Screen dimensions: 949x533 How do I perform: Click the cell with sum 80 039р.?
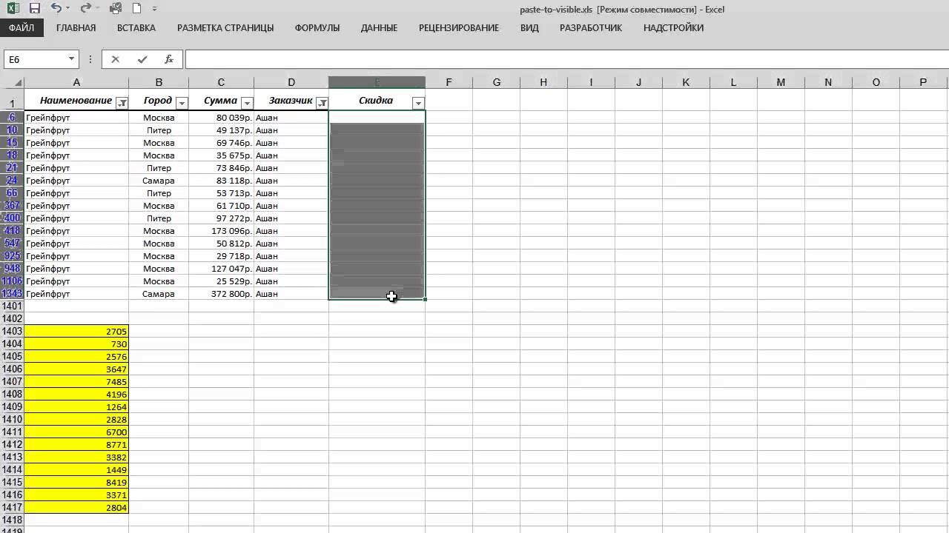point(221,118)
